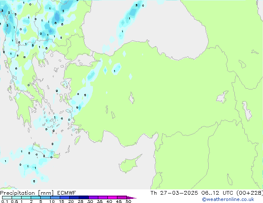The image size is (263, 203).
Task: Click the 30–35 mm purple swatch
Action: point(93,198)
